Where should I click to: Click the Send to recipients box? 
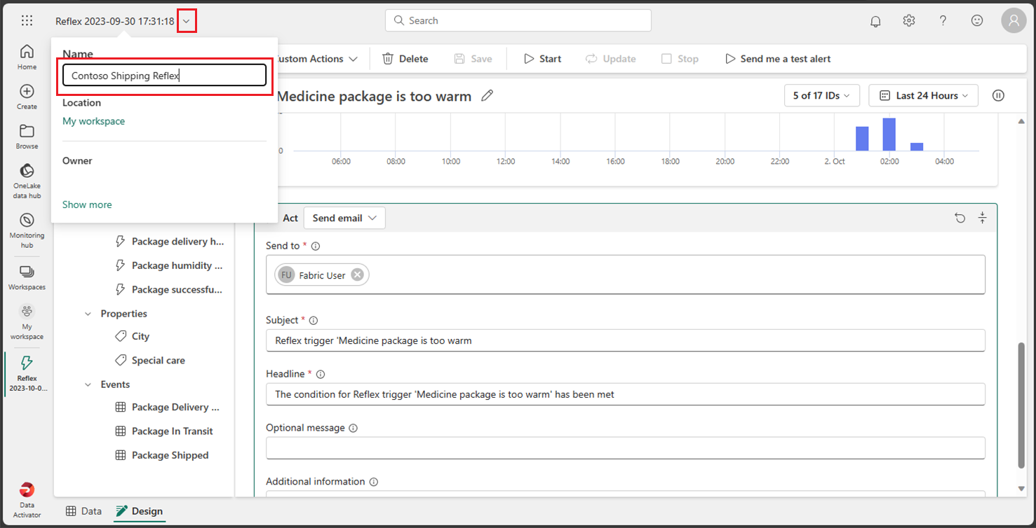tap(626, 275)
